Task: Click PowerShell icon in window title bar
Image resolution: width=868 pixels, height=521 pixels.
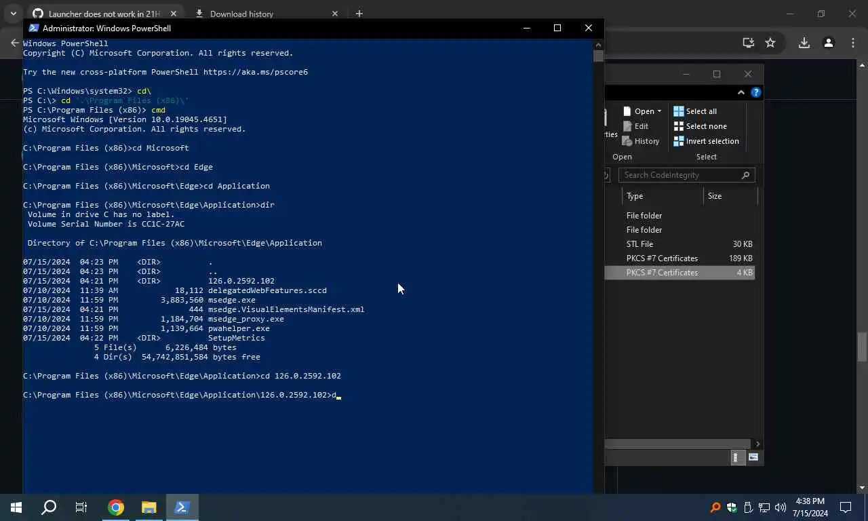Action: click(33, 28)
